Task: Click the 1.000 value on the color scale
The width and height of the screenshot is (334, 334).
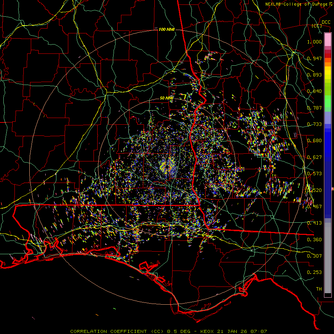Action: pyautogui.click(x=314, y=42)
